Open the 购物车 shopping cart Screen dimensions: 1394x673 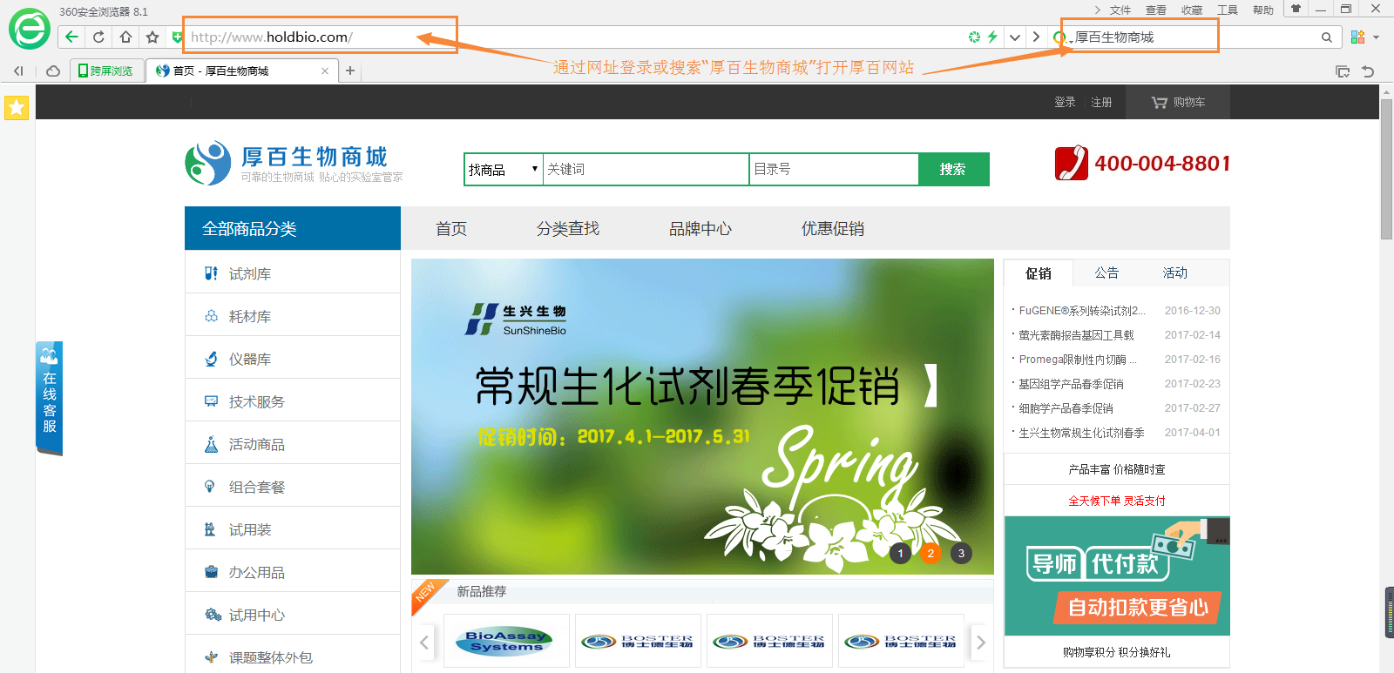(x=1178, y=102)
